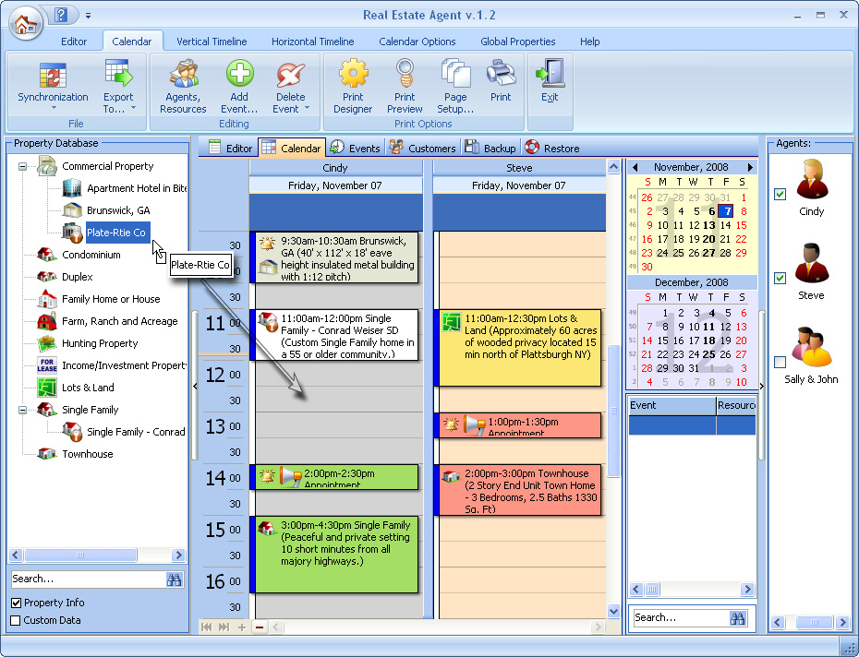Click the Property Database search field
This screenshot has width=859, height=657.
pos(87,579)
